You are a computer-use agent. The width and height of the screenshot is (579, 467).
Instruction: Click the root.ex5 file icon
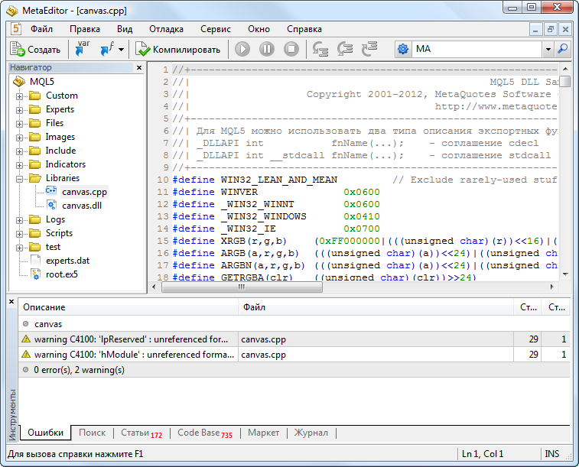35,274
